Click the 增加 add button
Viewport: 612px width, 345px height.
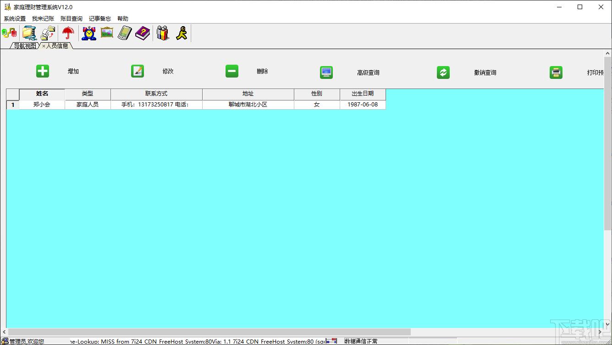tap(43, 71)
